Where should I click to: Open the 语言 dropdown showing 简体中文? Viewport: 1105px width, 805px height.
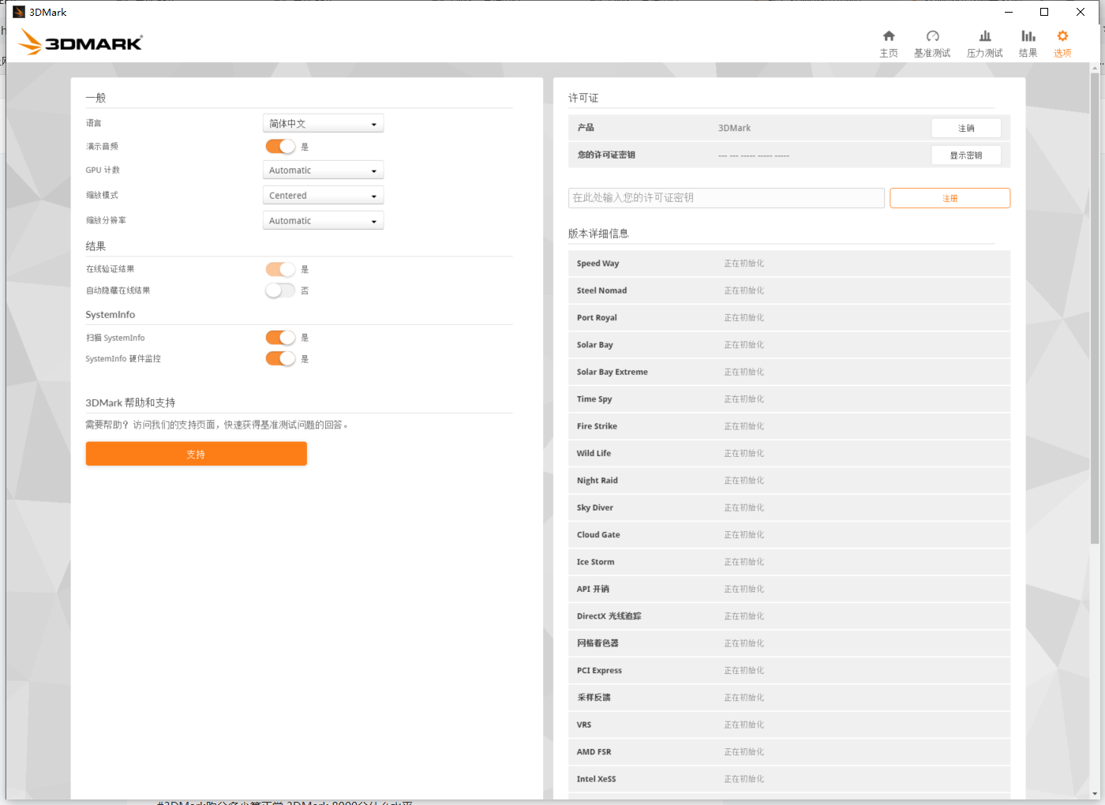coord(323,124)
